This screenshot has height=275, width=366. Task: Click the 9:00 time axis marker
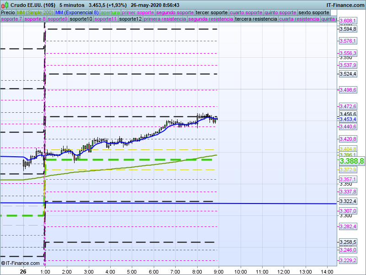tap(219, 271)
